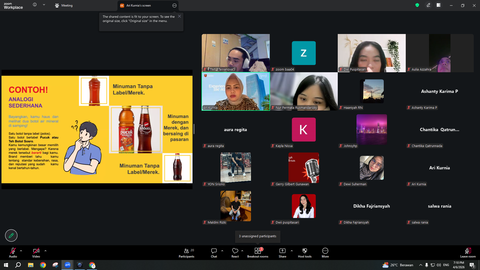
Task: Start camera using Video button
Action: tap(36, 253)
